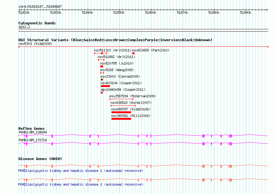Select the red interval under nsv511882
The image size is (277, 194).
101,60
